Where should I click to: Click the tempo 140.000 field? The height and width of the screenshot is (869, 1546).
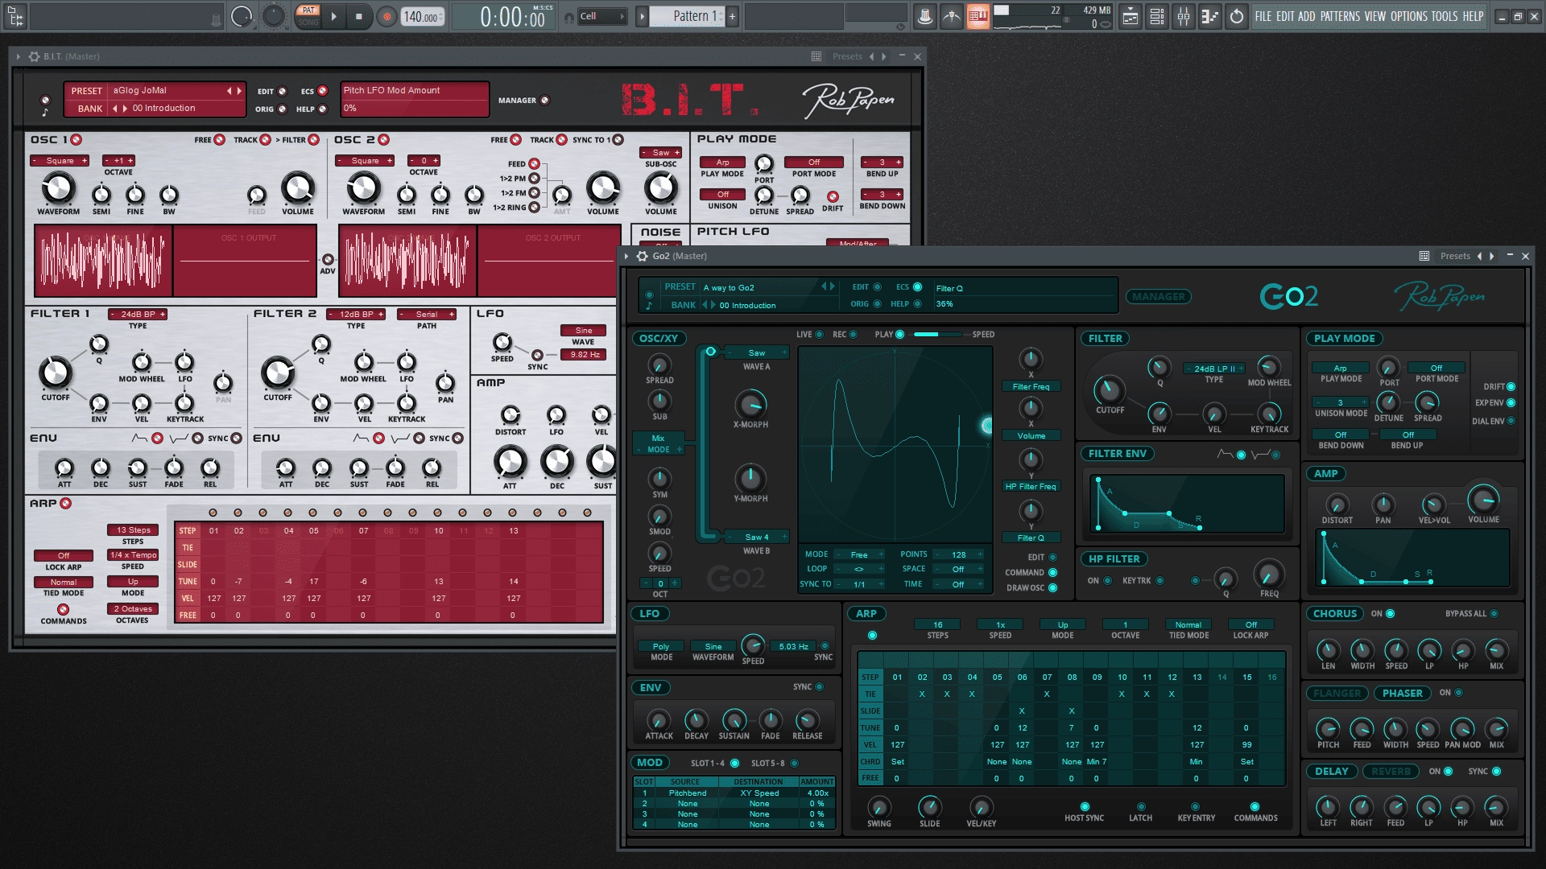pos(422,17)
